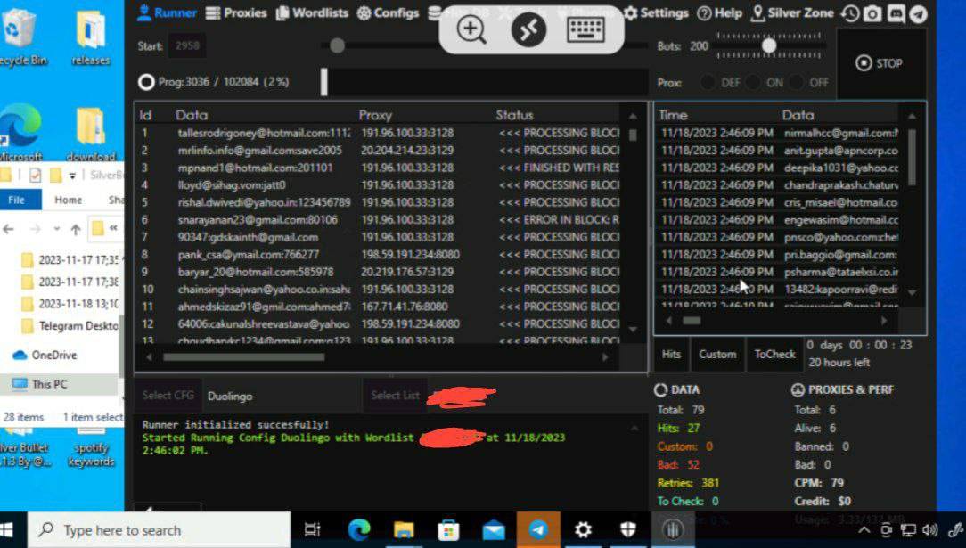Open Quick Access Toolbar dropdown in File Explorer
The width and height of the screenshot is (966, 548).
click(72, 176)
